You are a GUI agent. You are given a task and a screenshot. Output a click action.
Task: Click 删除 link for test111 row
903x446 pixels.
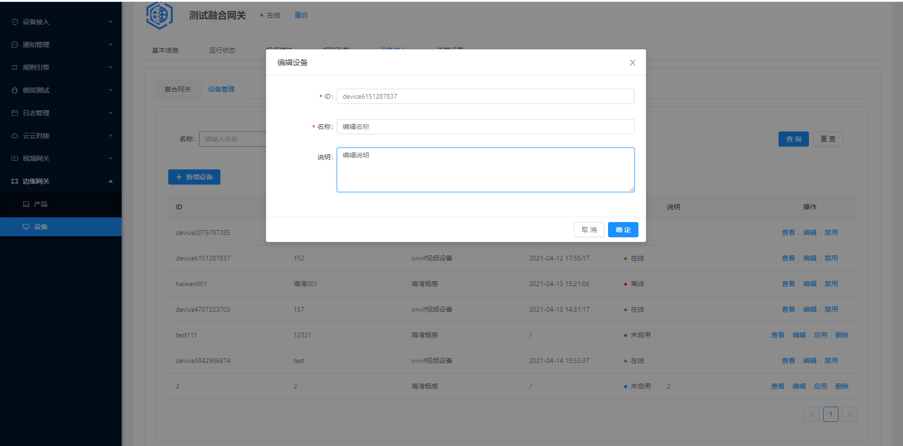(x=841, y=335)
